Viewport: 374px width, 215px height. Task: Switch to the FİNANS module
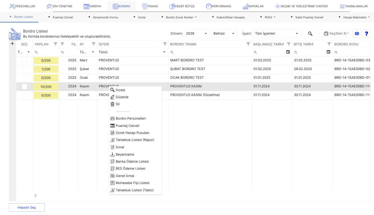pyautogui.click(x=150, y=7)
